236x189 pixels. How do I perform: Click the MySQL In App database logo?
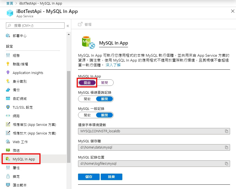tap(88, 43)
